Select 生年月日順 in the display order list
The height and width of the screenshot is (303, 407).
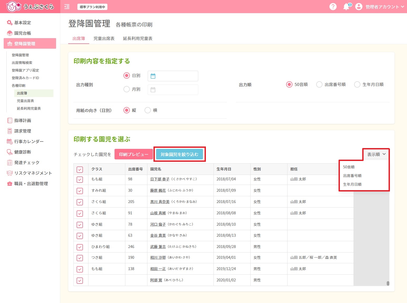pos(352,184)
